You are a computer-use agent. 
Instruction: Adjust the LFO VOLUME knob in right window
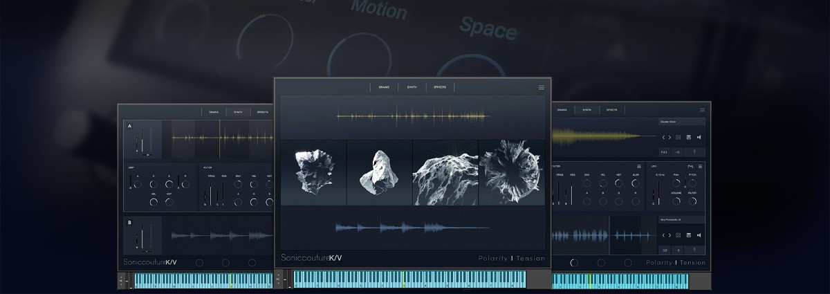pos(676,201)
